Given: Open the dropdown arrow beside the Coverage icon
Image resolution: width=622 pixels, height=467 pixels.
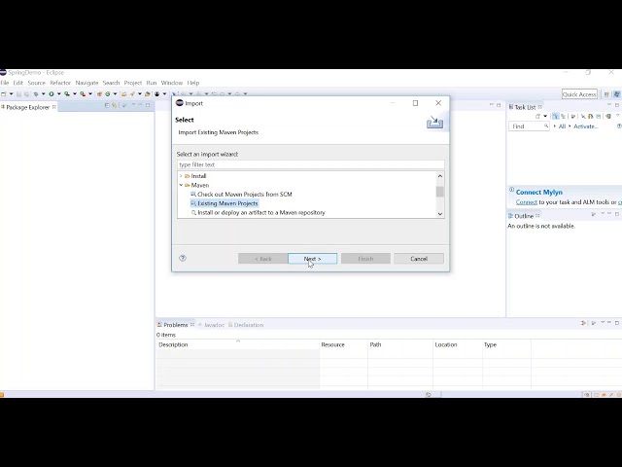Looking at the screenshot, I should pyautogui.click(x=75, y=94).
